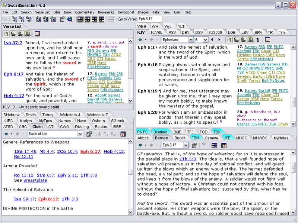This screenshot has height=223, width=298.
Task: Switch to the ASV Bible tab
Action: point(172,32)
